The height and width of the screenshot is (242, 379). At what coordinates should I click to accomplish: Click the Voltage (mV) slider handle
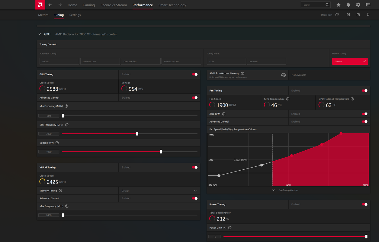[161, 152]
